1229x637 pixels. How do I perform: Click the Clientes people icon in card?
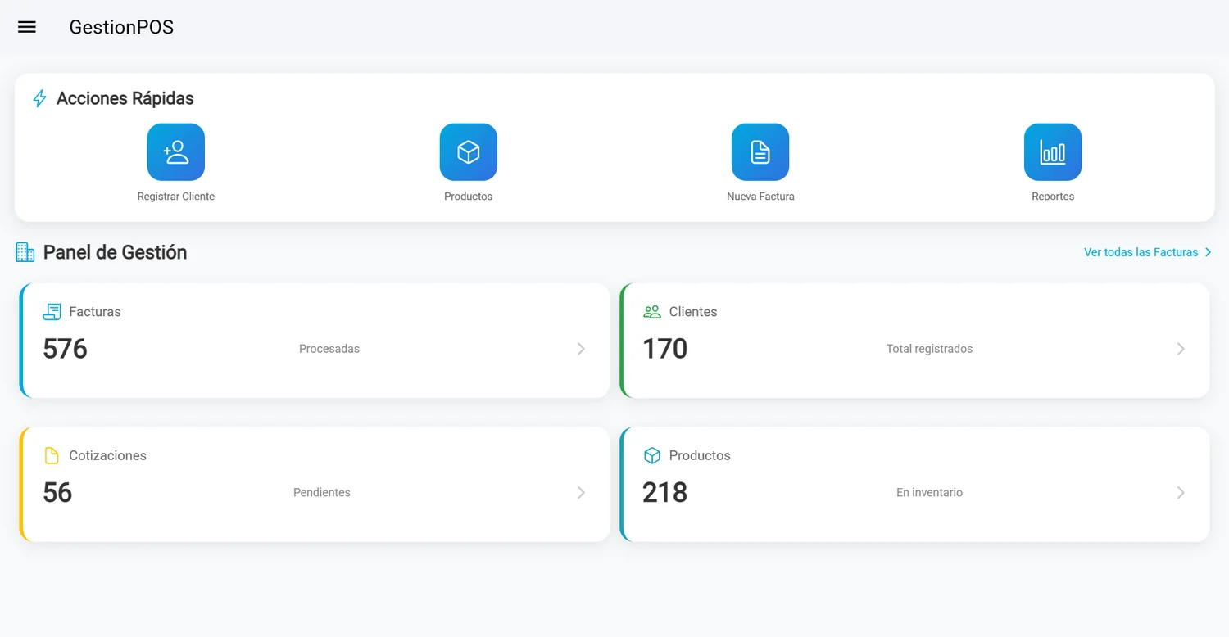(652, 312)
